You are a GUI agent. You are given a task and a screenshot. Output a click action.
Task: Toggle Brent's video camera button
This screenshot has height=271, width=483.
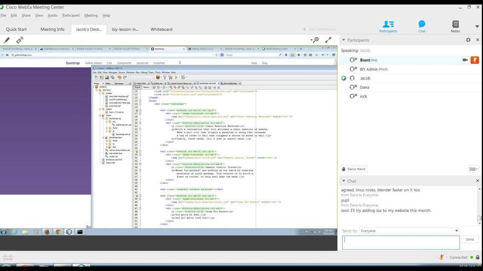coord(465,60)
